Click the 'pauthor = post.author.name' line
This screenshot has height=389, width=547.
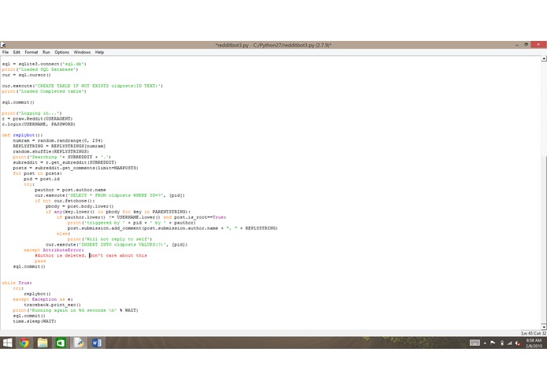pos(70,190)
